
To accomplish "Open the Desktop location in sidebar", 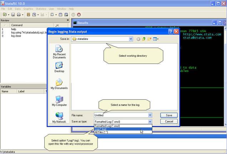I will pyautogui.click(x=59, y=67).
